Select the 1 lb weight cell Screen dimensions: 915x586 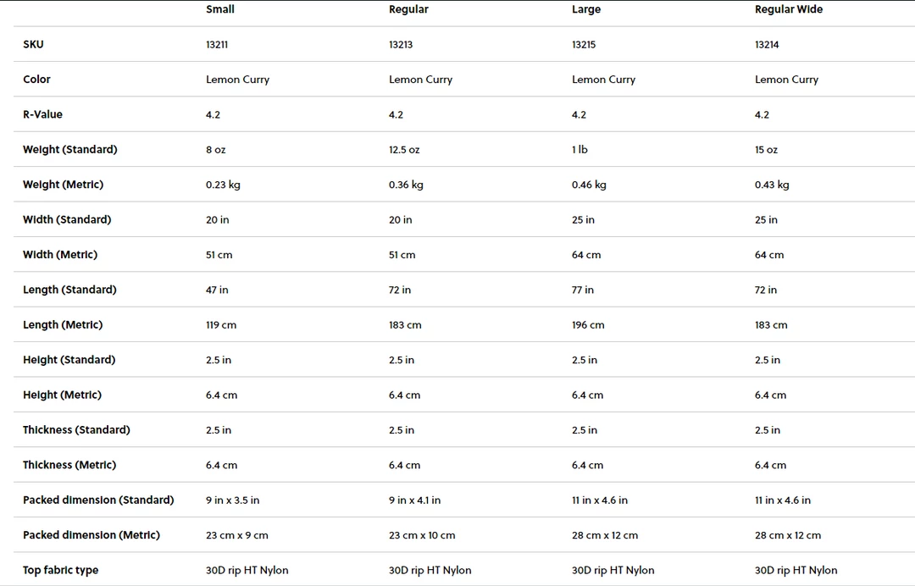[x=579, y=150]
